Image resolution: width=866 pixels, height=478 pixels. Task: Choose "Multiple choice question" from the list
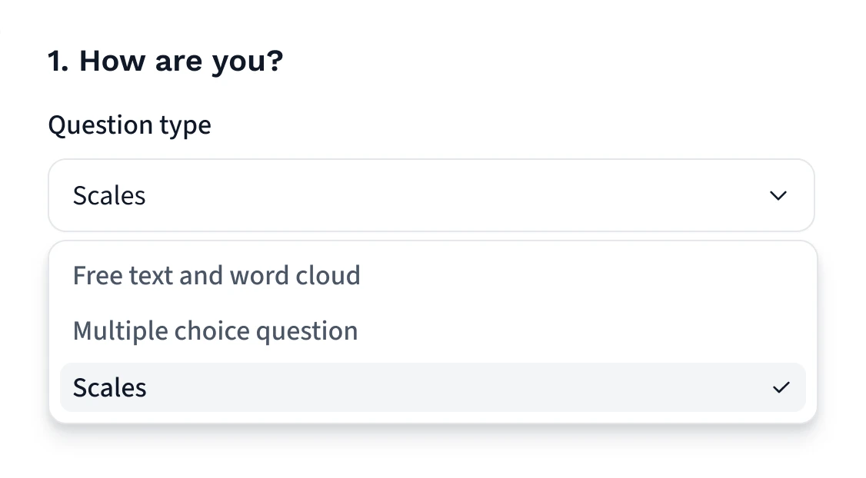tap(215, 331)
